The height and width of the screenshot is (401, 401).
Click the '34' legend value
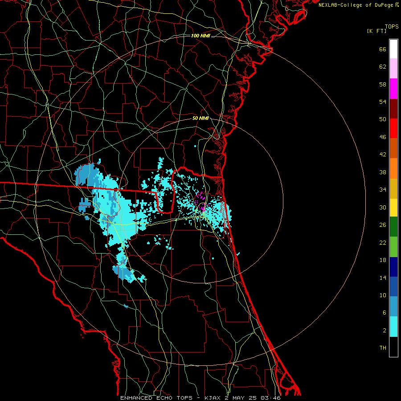383,190
